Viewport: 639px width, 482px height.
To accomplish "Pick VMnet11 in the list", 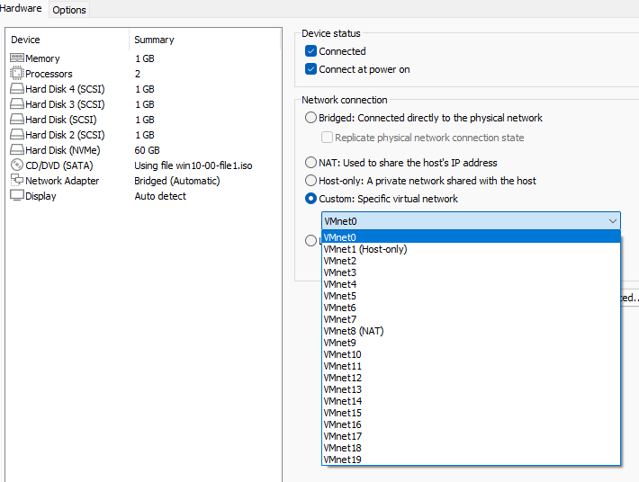I will [471, 366].
